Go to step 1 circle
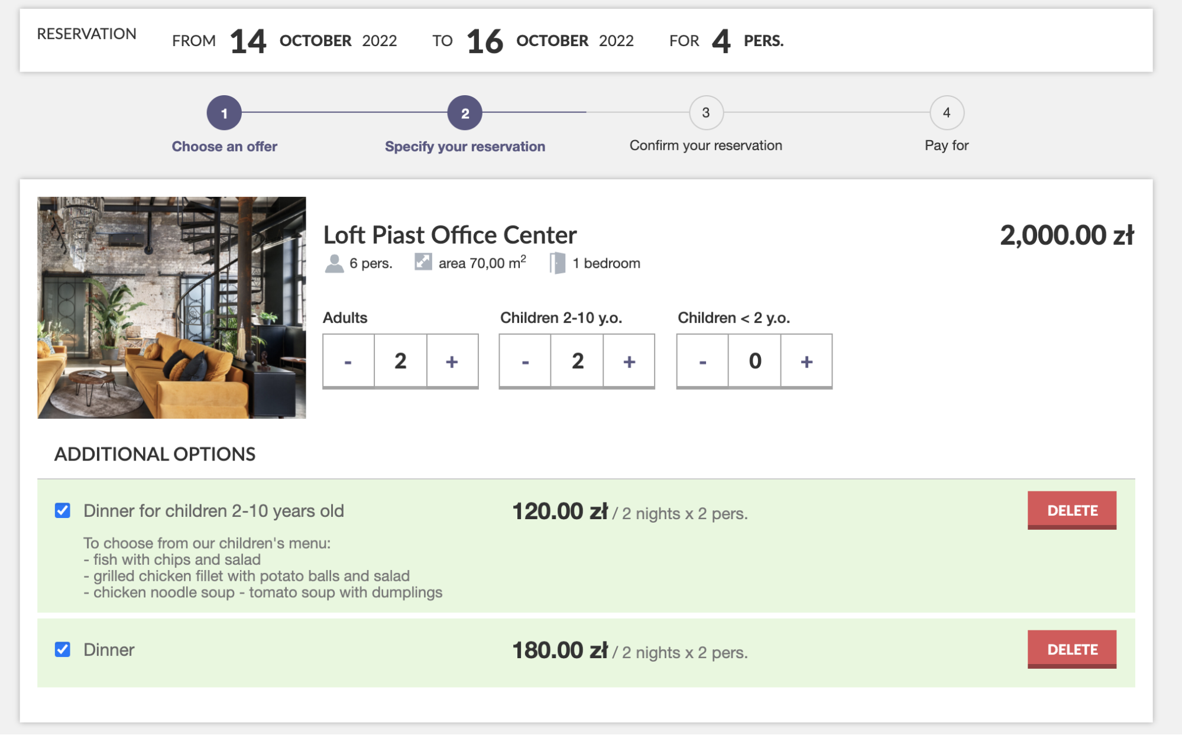The image size is (1182, 735). (x=224, y=113)
